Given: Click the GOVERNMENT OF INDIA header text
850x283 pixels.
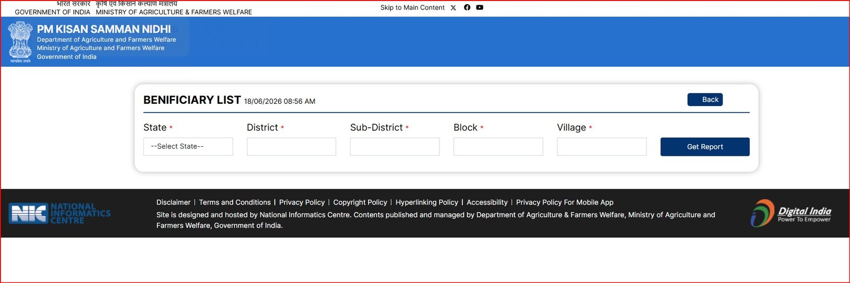Looking at the screenshot, I should click(53, 12).
